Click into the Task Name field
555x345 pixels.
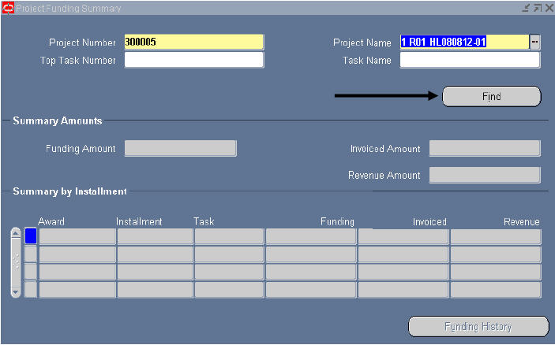(470, 61)
